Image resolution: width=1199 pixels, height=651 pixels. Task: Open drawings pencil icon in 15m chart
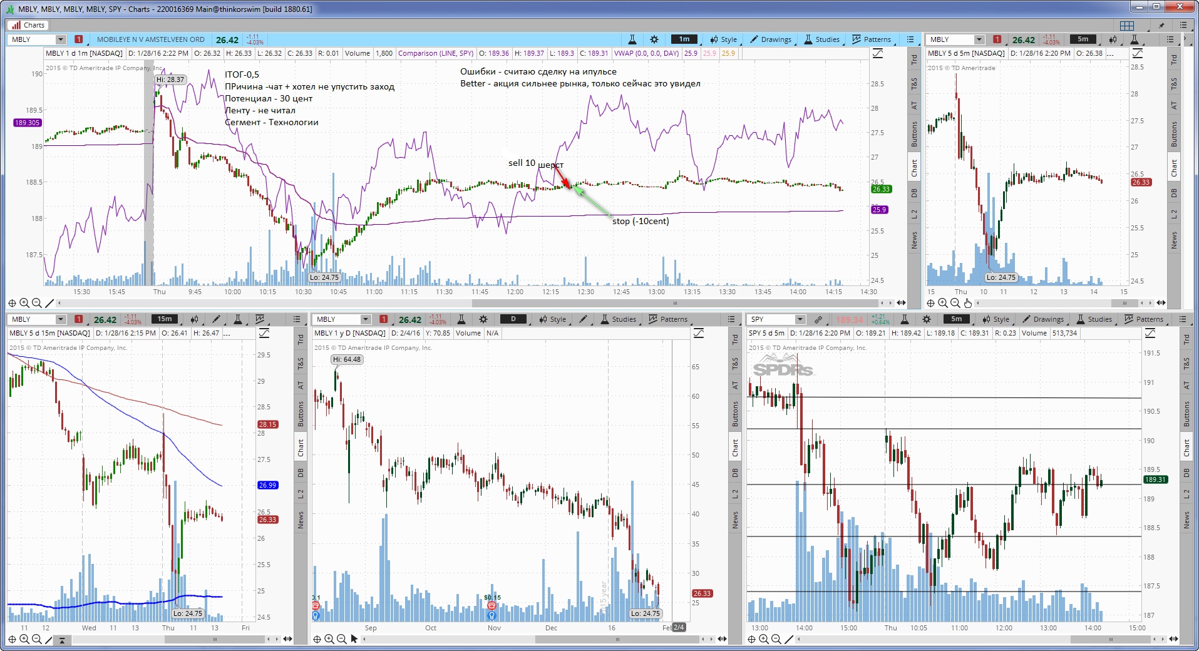[216, 319]
